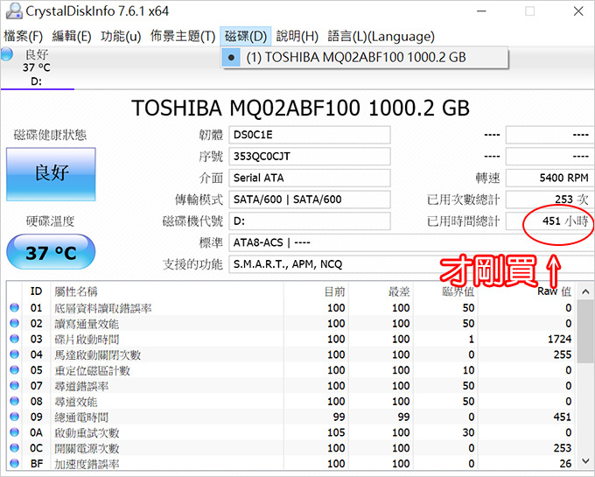Open the 說明(H) menu
Image resolution: width=595 pixels, height=477 pixels.
297,37
